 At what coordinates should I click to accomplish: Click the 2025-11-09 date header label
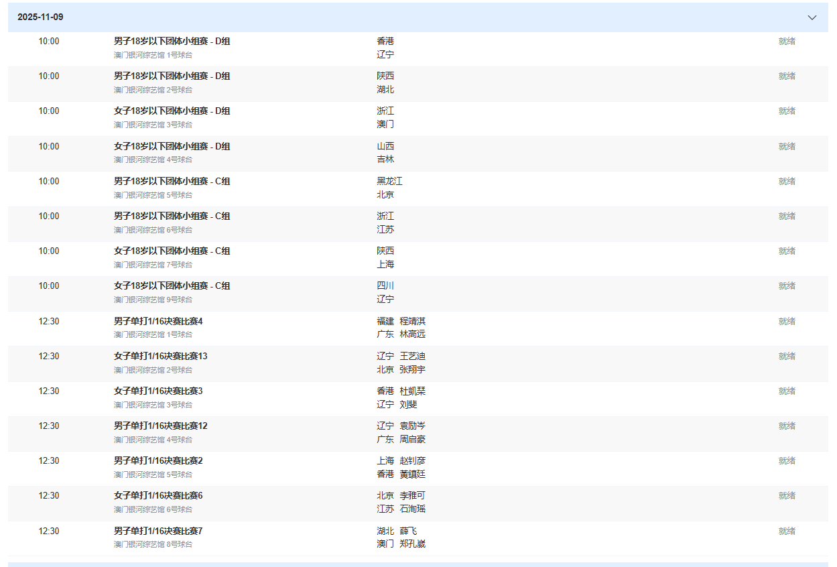(x=40, y=17)
